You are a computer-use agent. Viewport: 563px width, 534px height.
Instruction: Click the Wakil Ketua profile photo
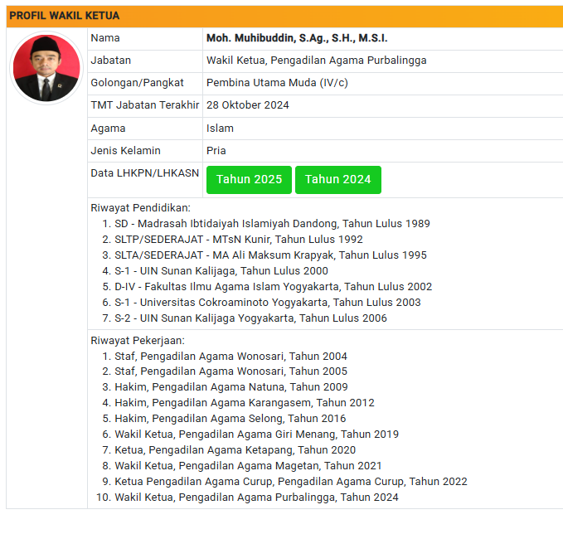pos(47,69)
